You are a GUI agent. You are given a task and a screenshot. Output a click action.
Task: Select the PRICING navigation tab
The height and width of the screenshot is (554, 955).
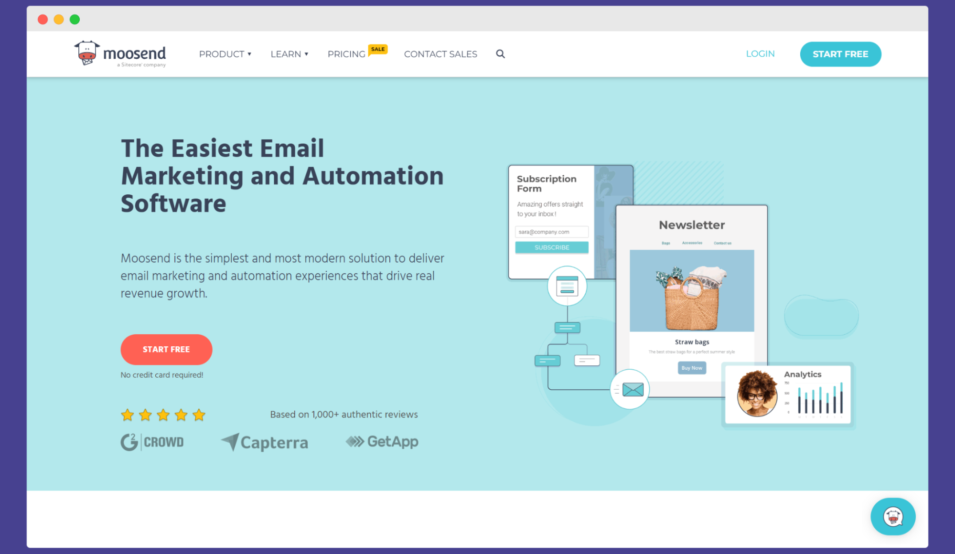[x=346, y=54]
